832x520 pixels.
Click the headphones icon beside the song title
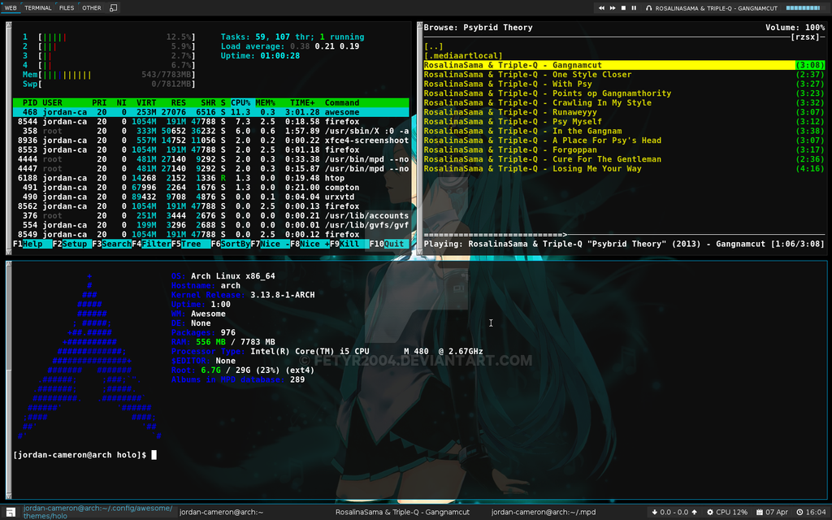(648, 7)
